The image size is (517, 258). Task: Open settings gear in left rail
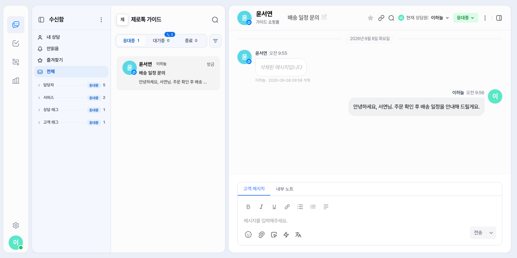tap(16, 225)
